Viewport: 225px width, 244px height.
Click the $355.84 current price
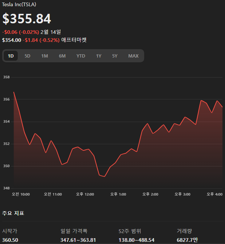pyautogui.click(x=27, y=19)
